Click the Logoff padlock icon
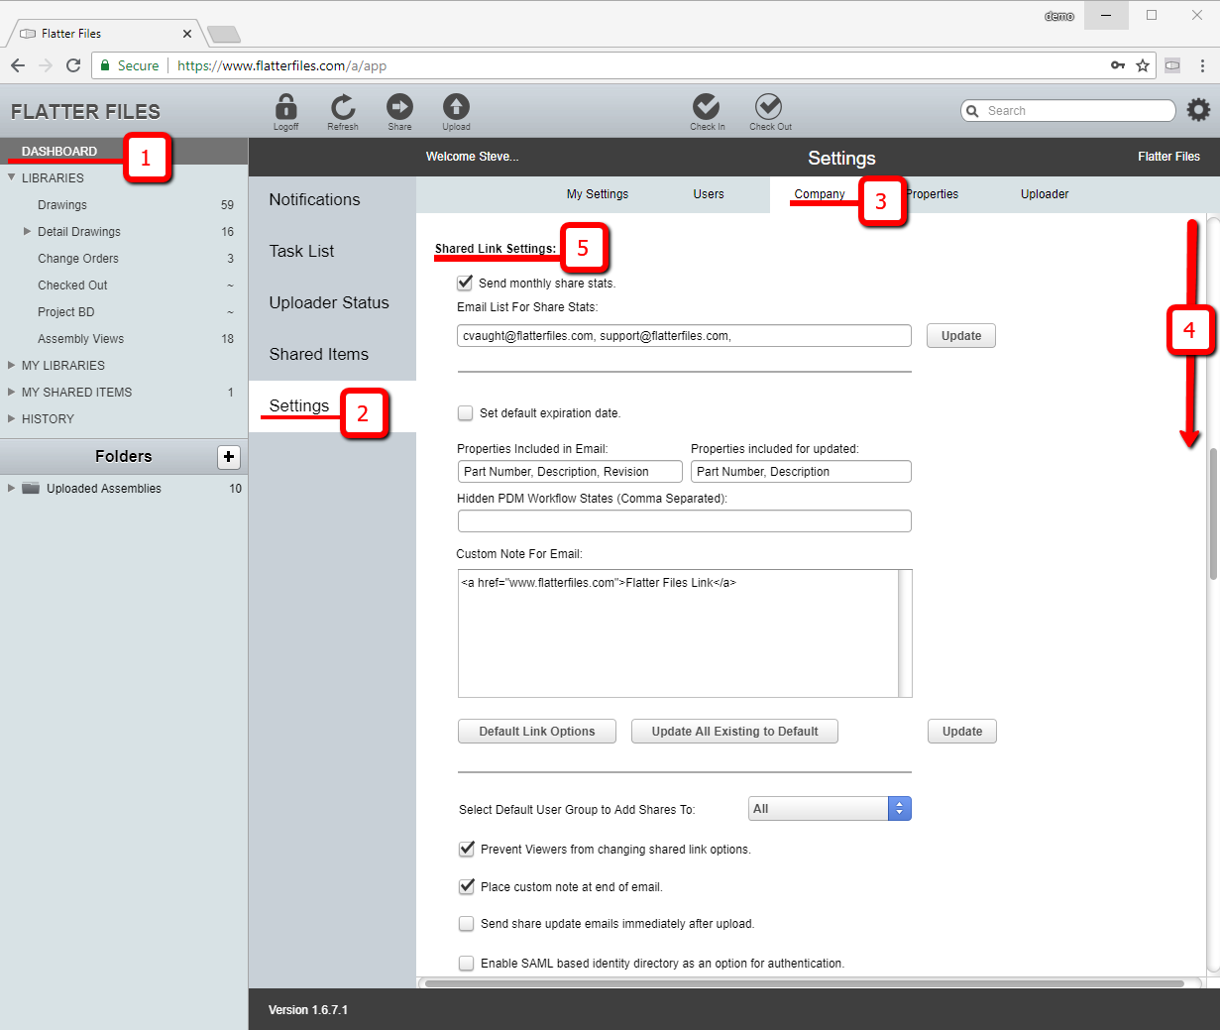The image size is (1220, 1030). click(286, 107)
